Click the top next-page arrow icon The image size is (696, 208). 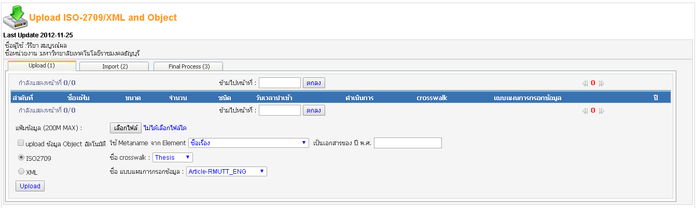click(602, 83)
